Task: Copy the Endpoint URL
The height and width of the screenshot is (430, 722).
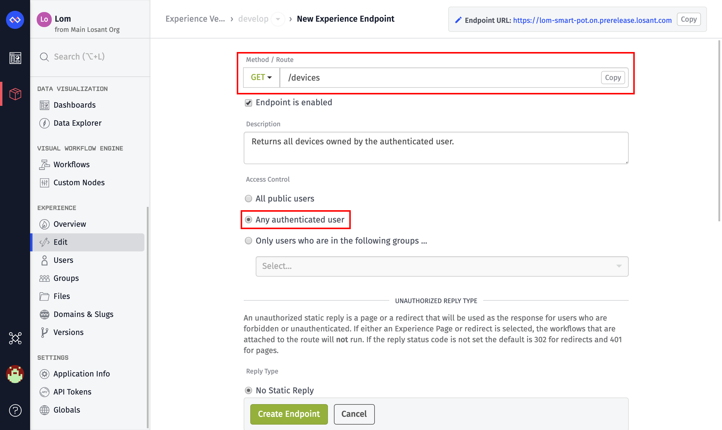Action: (x=689, y=20)
